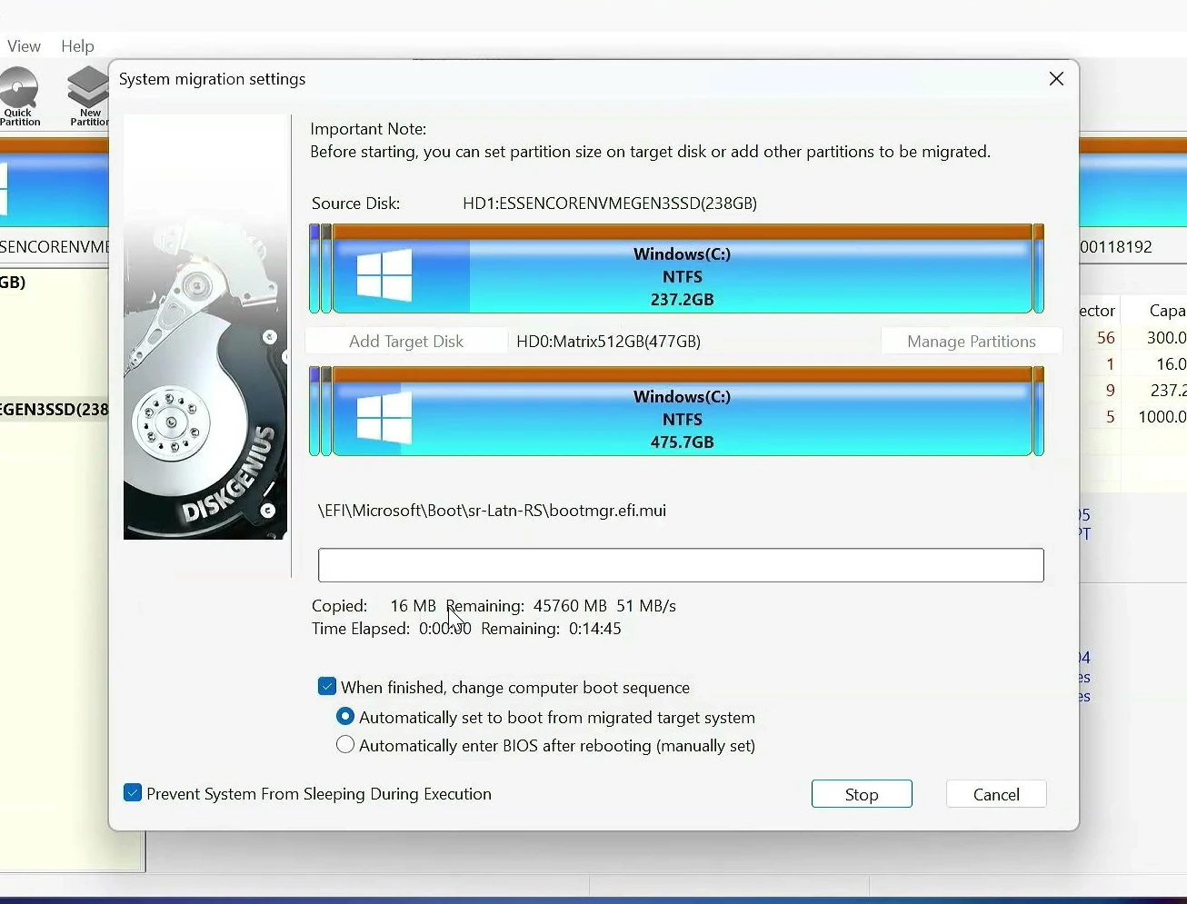The height and width of the screenshot is (904, 1187).
Task: Open the View menu
Action: [24, 46]
